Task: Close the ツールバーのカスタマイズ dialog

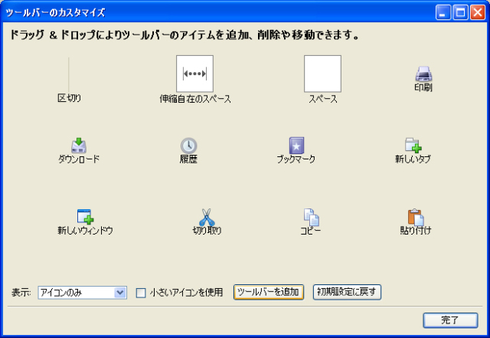Action: pyautogui.click(x=478, y=12)
